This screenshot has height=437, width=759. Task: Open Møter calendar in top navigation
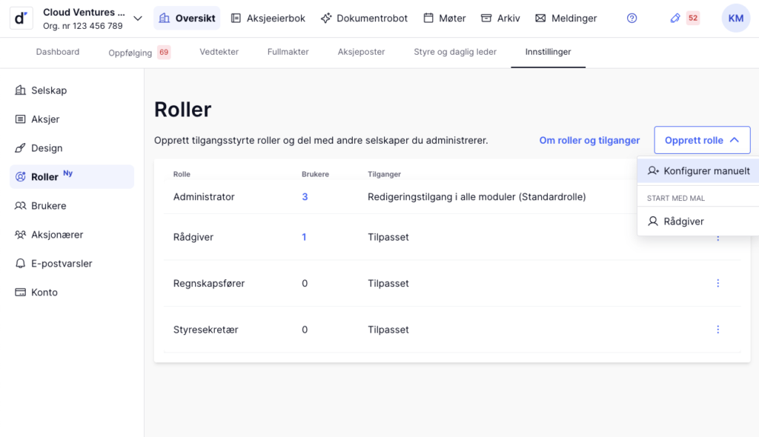(x=444, y=19)
